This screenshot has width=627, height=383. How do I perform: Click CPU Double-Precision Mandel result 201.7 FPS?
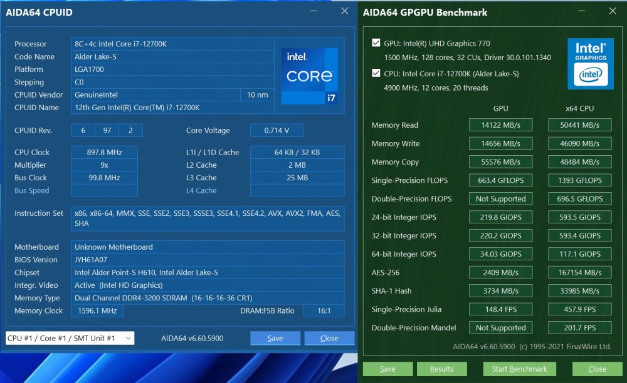click(580, 327)
